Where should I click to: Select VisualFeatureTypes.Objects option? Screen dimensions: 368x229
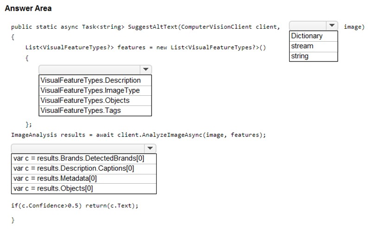[x=95, y=100]
